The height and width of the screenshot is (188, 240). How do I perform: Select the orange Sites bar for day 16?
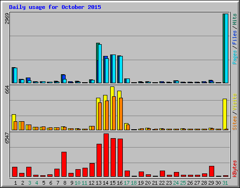point(121,114)
